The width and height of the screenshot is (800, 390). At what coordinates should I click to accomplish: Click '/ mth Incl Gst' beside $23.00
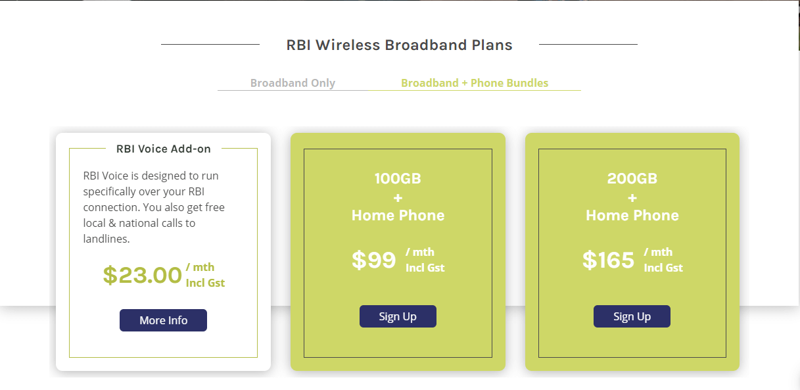tap(205, 275)
